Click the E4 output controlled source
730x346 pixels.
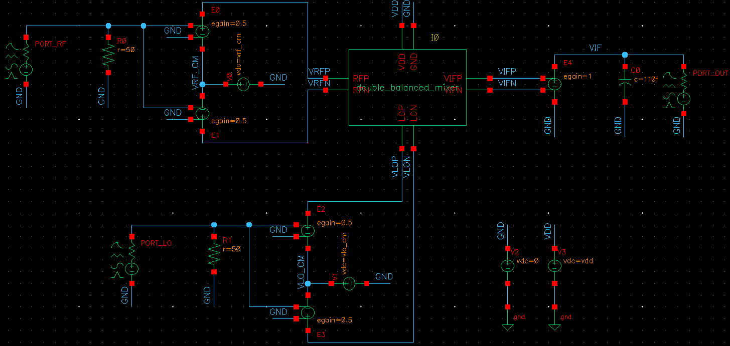click(x=554, y=84)
